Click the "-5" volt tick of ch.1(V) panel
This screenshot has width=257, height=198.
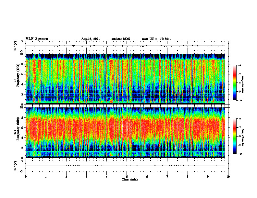coord(22,51)
